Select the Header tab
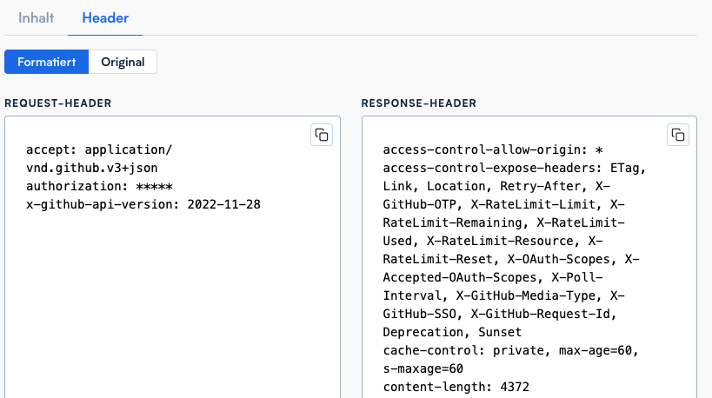Viewport: 712px width, 398px height. click(x=105, y=17)
